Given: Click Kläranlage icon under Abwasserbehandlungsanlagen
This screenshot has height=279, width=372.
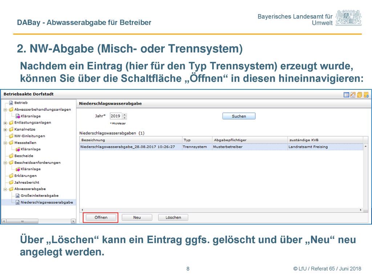Looking at the screenshot, I should pyautogui.click(x=17, y=116).
